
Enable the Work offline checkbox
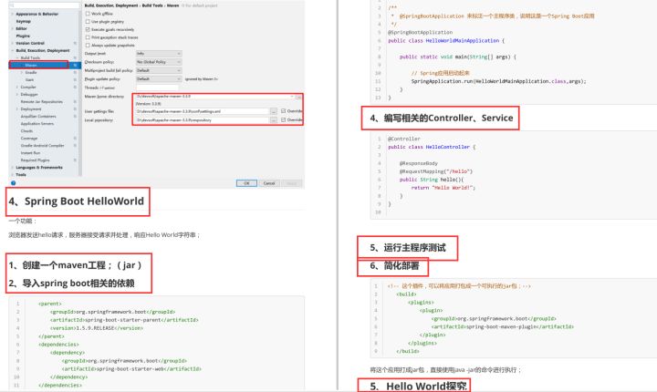(x=88, y=14)
